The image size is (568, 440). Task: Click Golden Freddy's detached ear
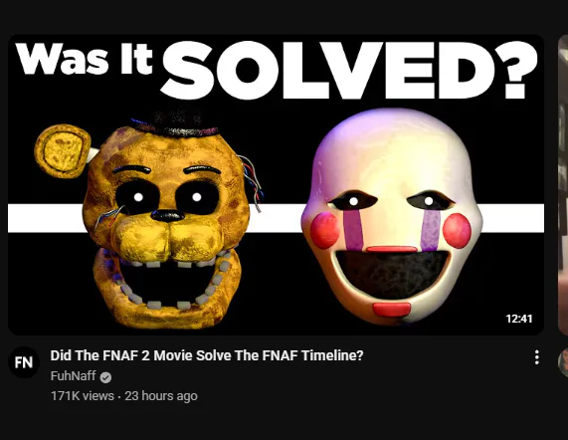62,151
